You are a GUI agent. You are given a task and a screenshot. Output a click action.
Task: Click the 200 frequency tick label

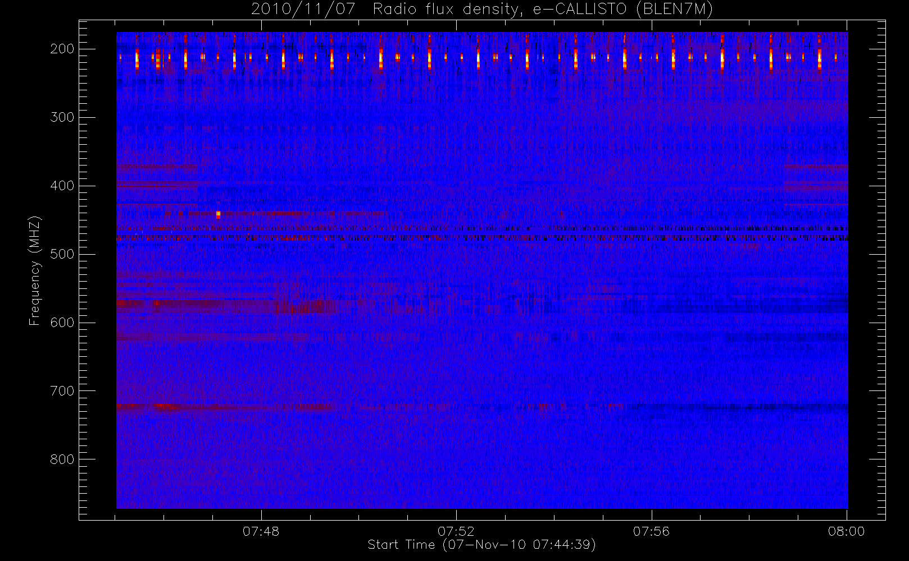tap(62, 49)
